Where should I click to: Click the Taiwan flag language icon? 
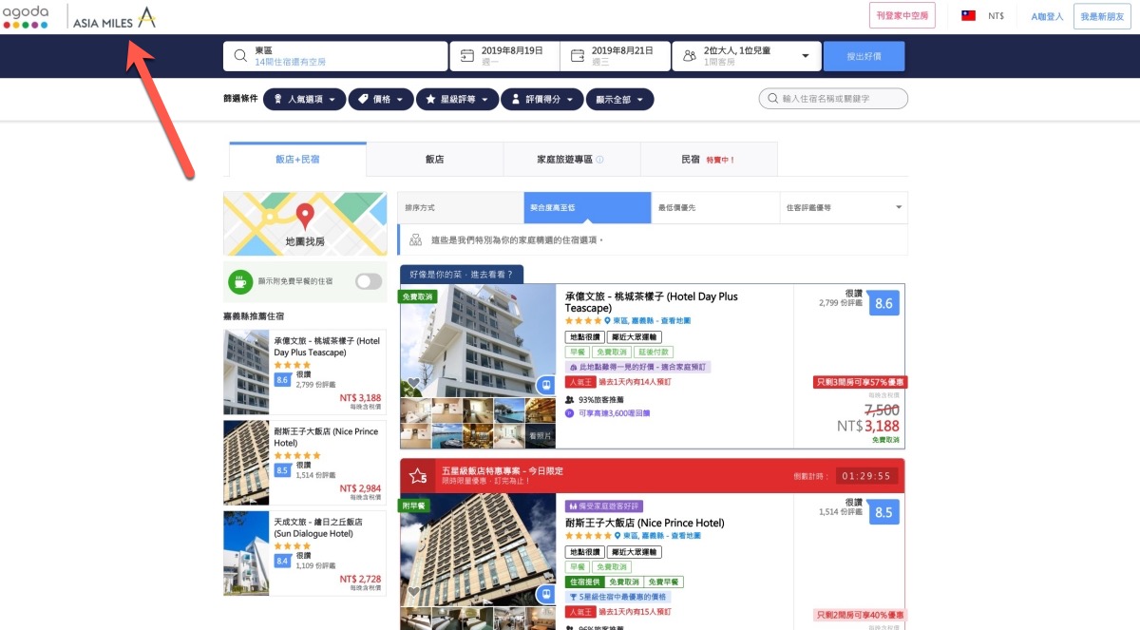pos(968,16)
